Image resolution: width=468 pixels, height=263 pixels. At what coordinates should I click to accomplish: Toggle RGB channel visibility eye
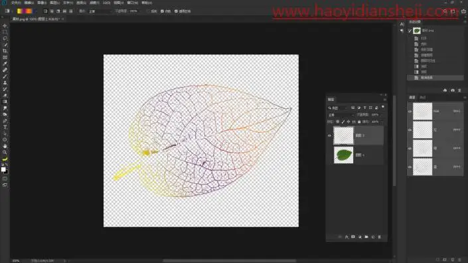point(410,112)
